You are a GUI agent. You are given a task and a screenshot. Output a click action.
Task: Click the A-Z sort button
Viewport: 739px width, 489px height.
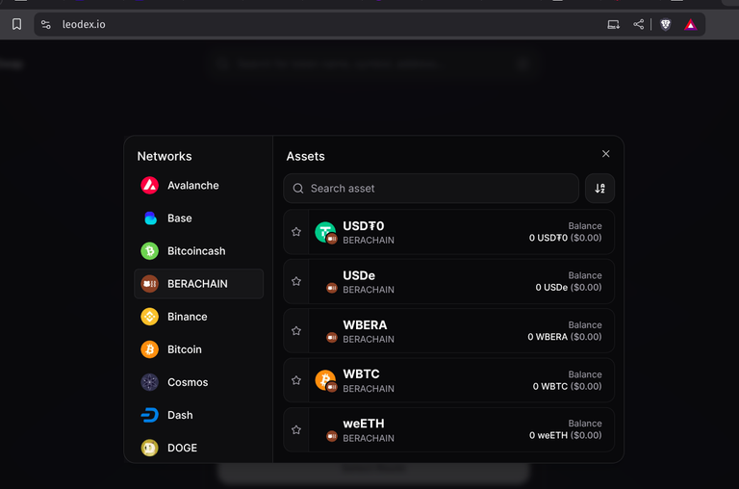point(599,189)
